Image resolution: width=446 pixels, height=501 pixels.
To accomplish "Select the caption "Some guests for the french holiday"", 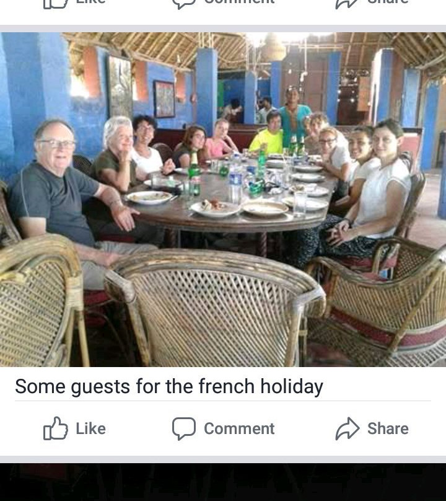I will 169,386.
